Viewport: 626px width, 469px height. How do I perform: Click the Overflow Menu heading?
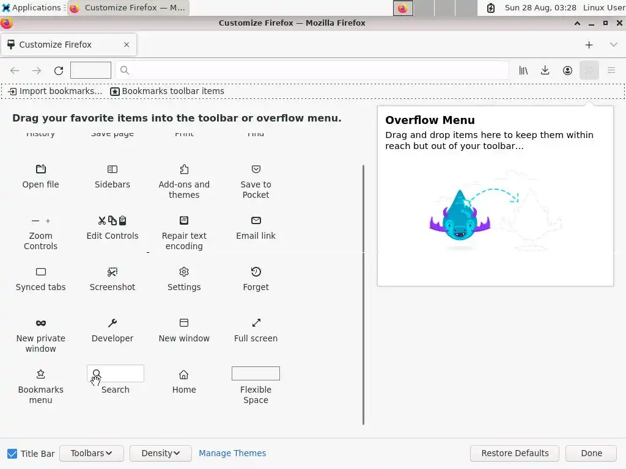click(430, 120)
